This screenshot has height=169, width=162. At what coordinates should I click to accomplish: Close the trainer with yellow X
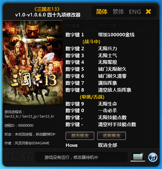point(148,11)
